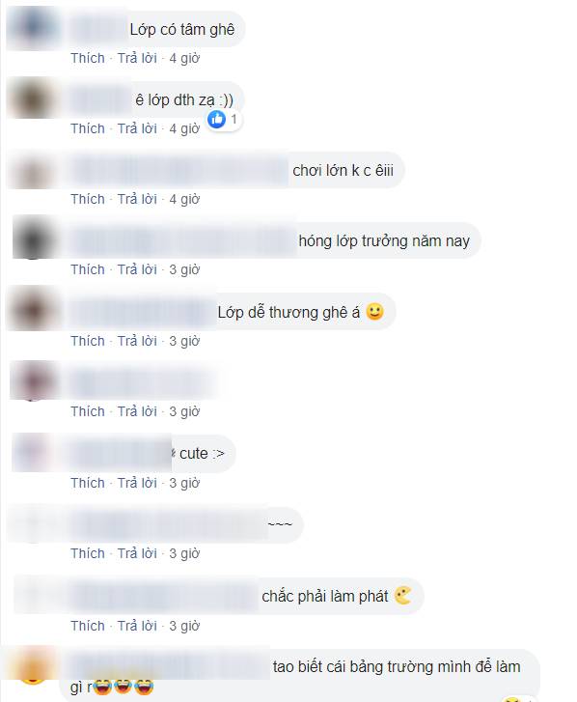Like the 'cute :>' comment
Viewport: 577px width, 702px height.
(x=88, y=483)
